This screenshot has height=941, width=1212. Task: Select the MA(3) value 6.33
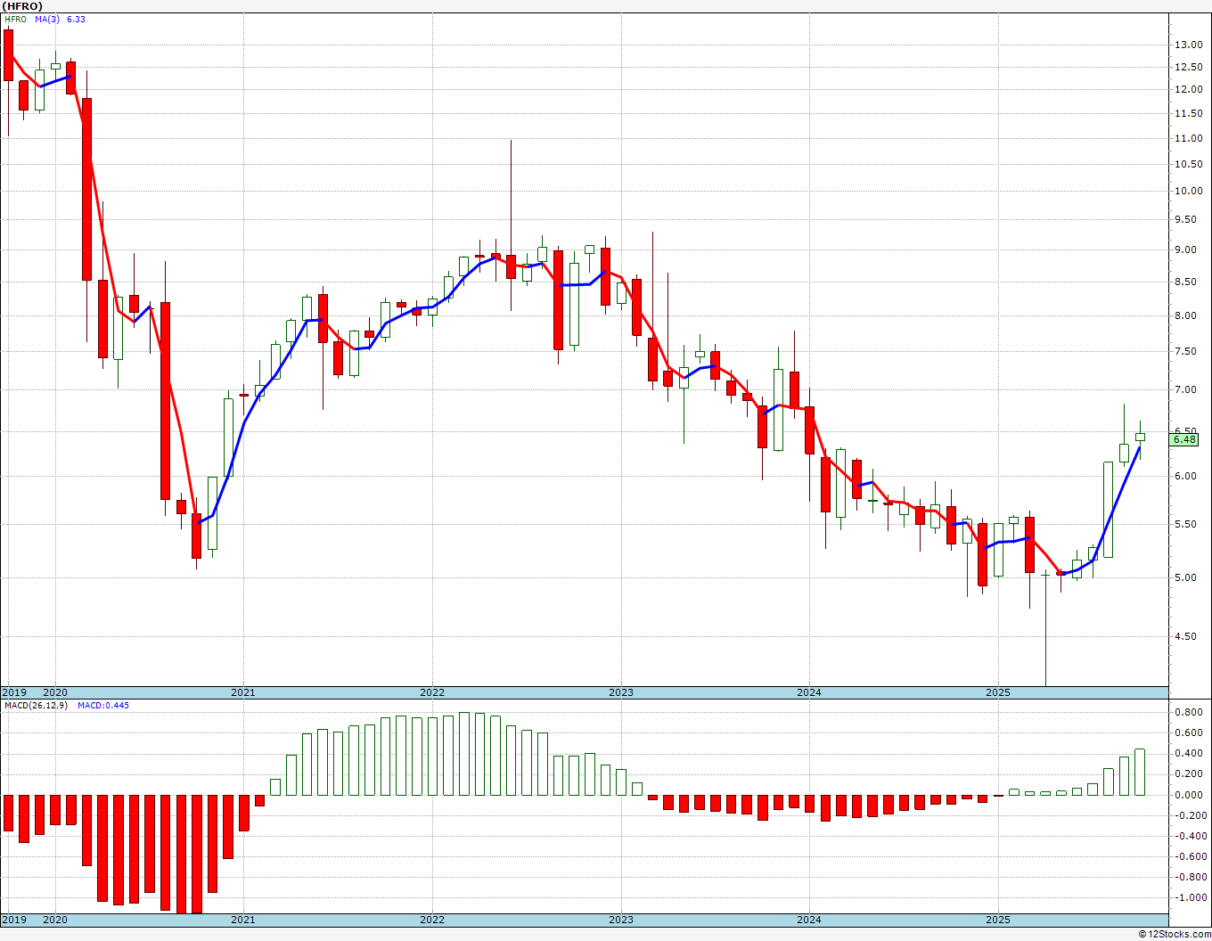click(x=76, y=20)
